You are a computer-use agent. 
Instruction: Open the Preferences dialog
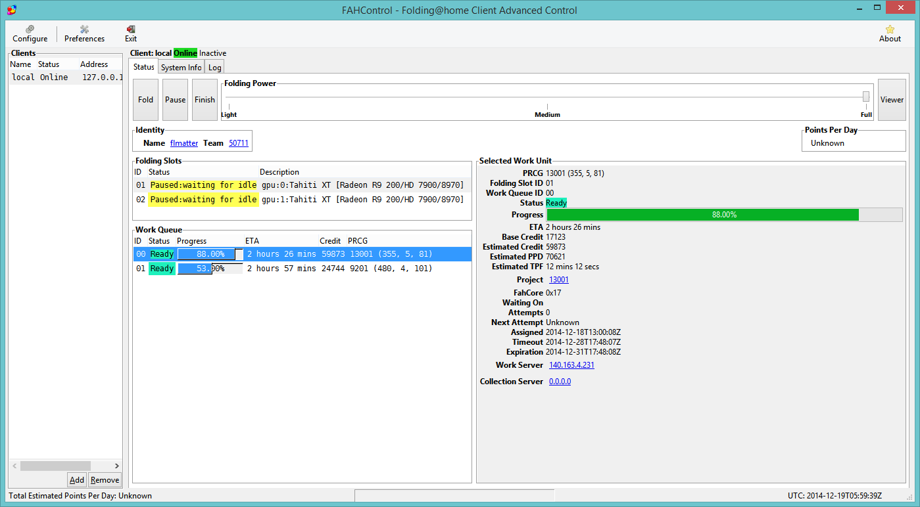[x=84, y=33]
